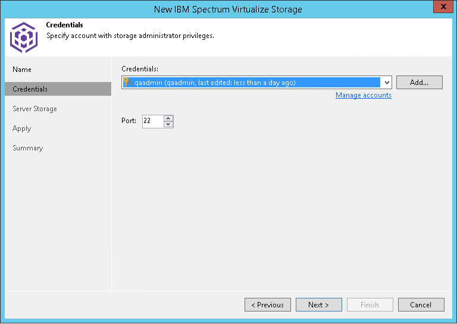457x324 pixels.
Task: Open the Credentials dropdown arrow
Action: 387,83
